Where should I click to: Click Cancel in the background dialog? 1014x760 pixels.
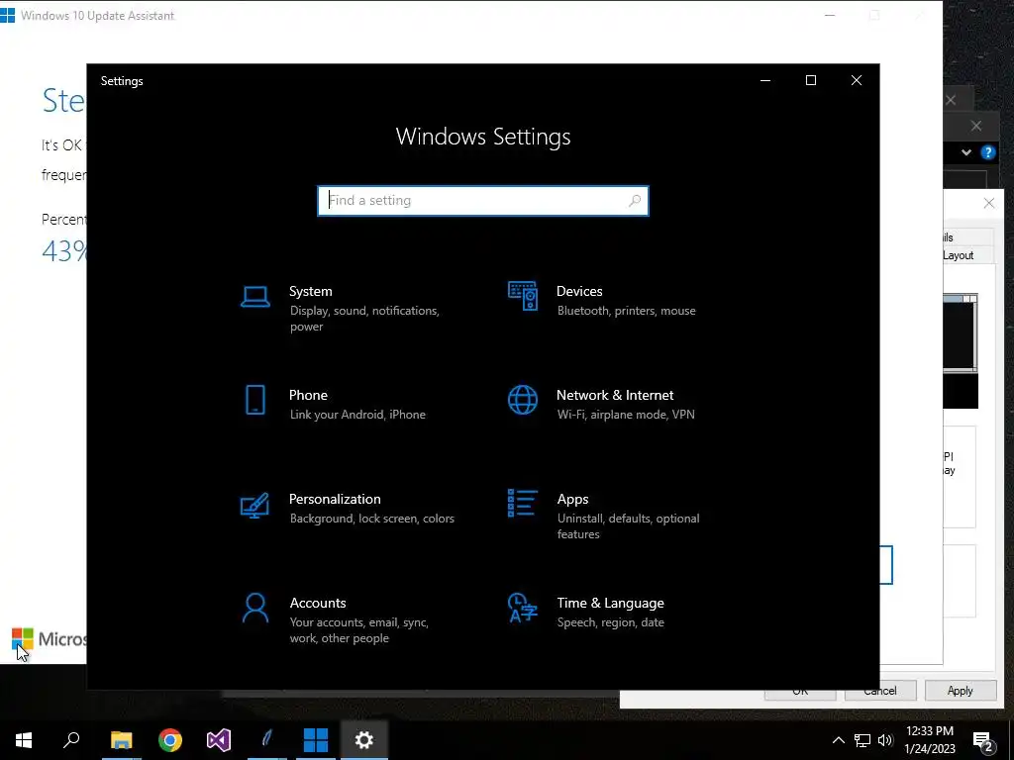[880, 692]
